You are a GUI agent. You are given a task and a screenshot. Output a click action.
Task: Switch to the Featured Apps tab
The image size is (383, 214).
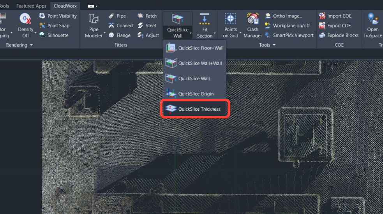click(x=31, y=6)
